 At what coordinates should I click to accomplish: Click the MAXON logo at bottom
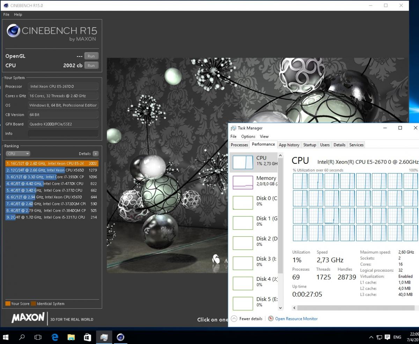28,318
